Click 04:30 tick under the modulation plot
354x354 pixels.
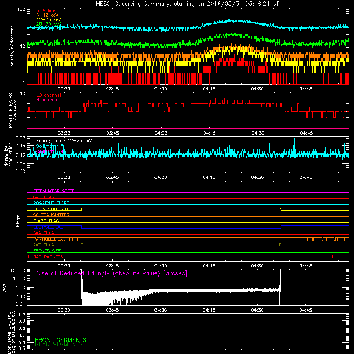(x=258, y=177)
